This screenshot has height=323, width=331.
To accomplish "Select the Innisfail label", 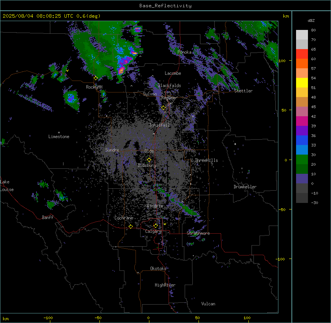I will pyautogui.click(x=159, y=125).
